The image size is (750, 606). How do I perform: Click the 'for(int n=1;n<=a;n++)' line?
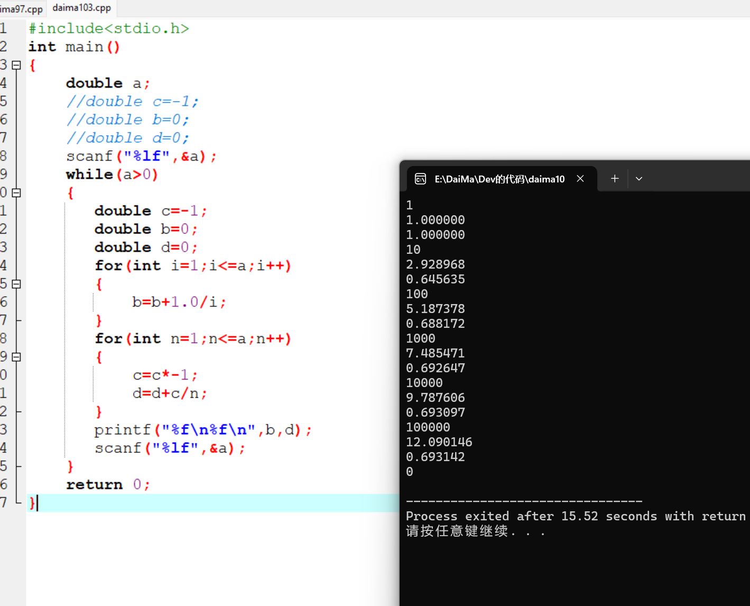(193, 339)
